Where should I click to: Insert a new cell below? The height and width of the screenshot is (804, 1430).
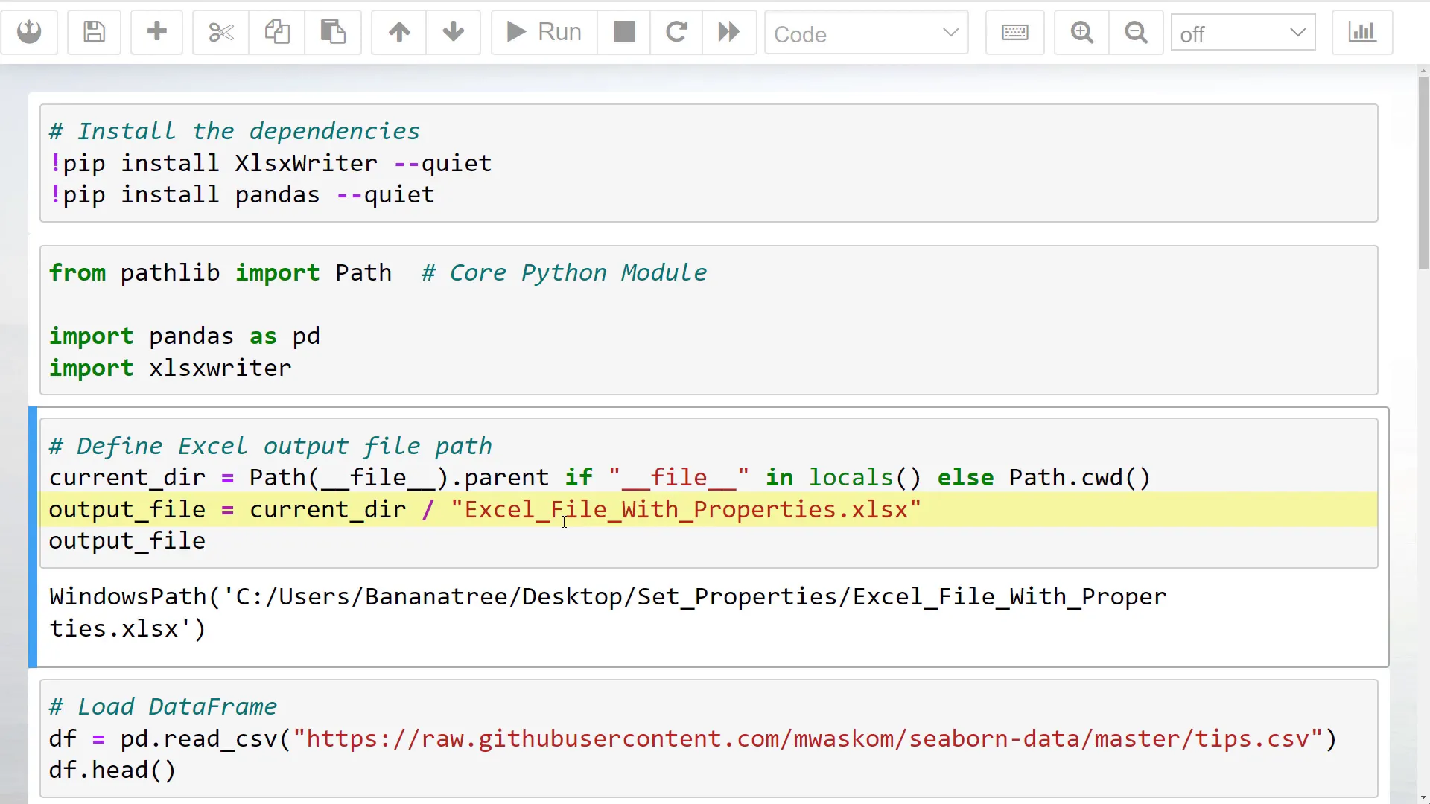pyautogui.click(x=156, y=32)
